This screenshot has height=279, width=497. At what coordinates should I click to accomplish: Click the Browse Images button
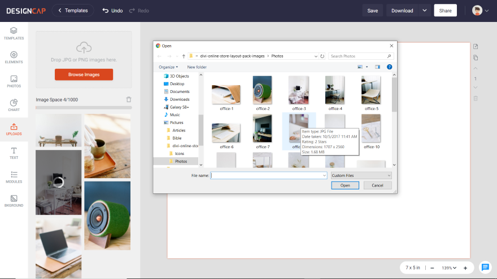84,74
